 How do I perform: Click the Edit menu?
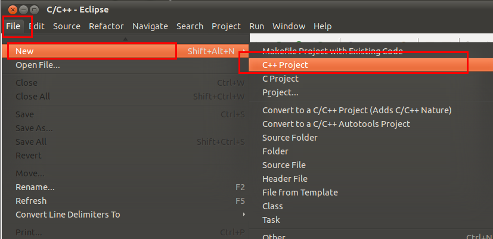(36, 26)
